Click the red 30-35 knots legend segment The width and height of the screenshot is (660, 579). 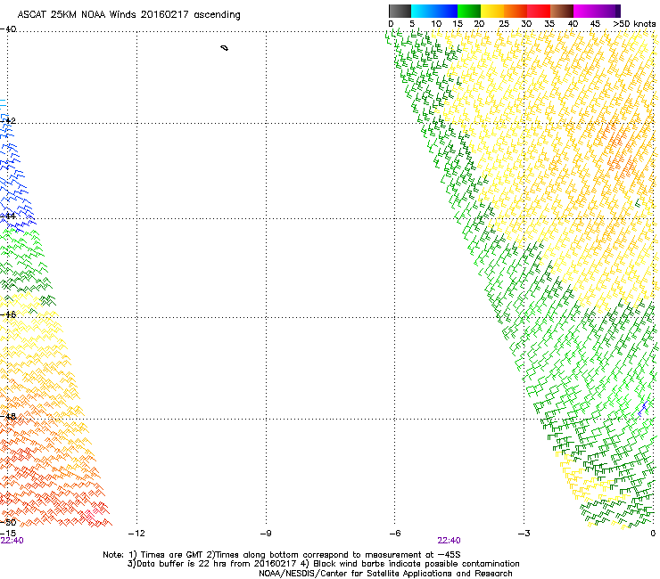coord(539,11)
